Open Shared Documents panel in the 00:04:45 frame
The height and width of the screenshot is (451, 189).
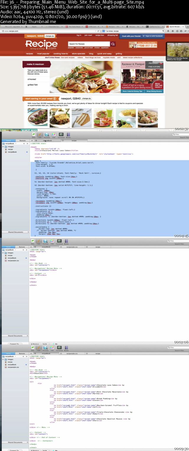click(15, 232)
